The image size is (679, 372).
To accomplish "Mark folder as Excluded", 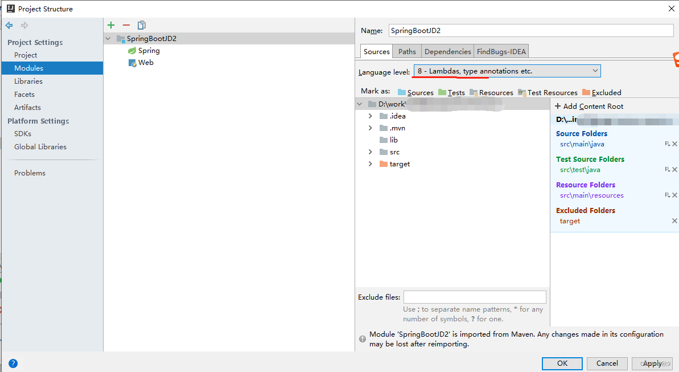I will [602, 92].
